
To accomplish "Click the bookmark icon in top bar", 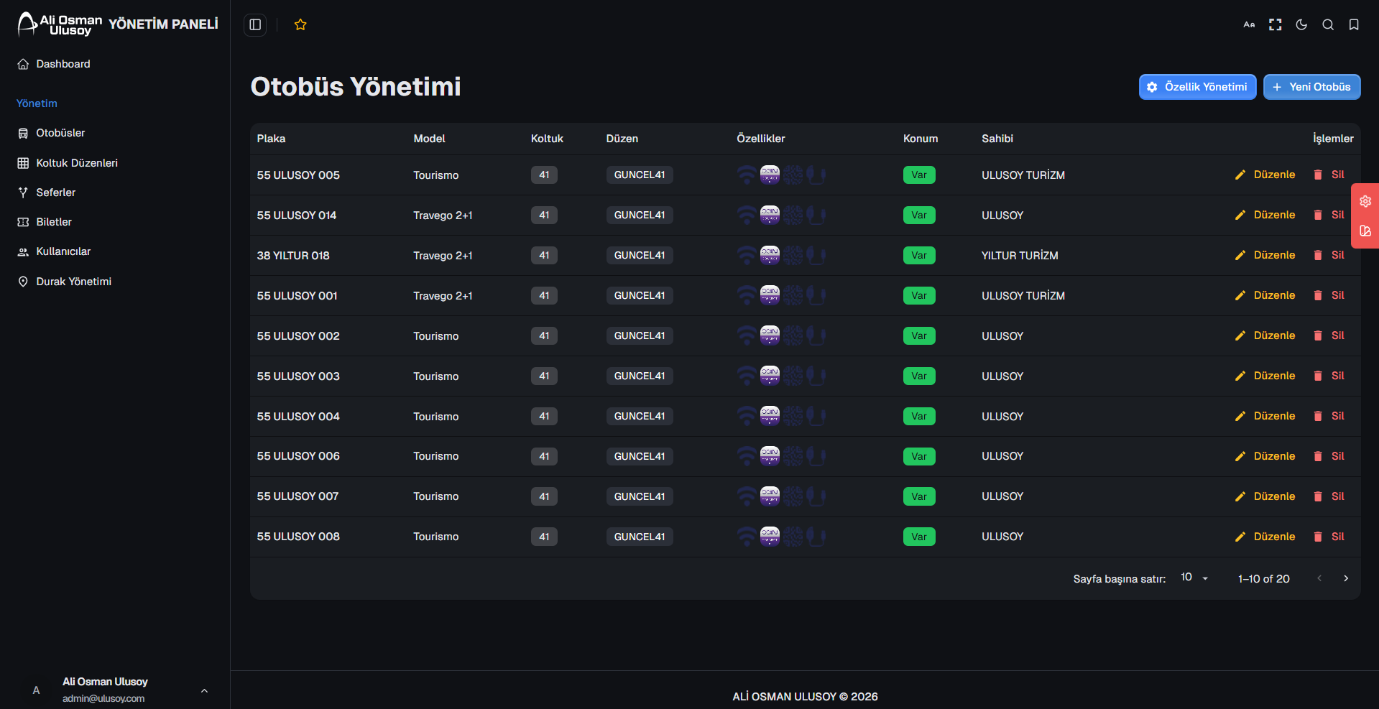I will [x=1354, y=24].
